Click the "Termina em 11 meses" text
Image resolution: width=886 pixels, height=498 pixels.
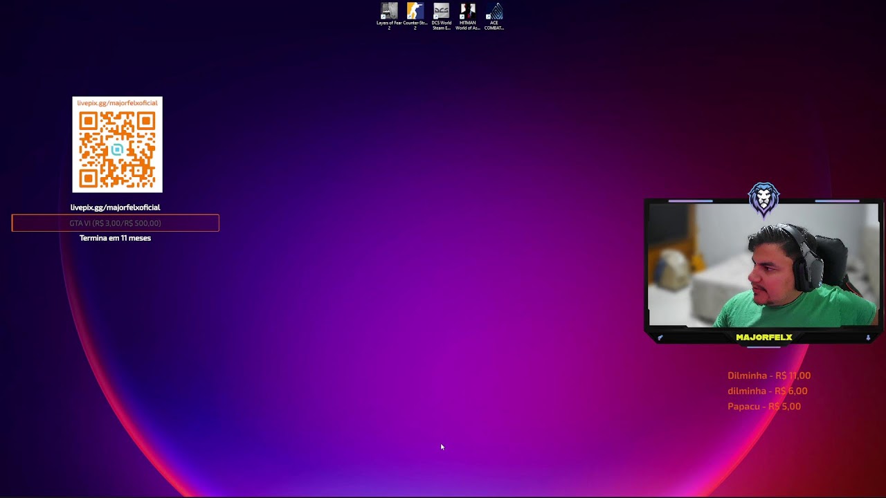click(115, 238)
